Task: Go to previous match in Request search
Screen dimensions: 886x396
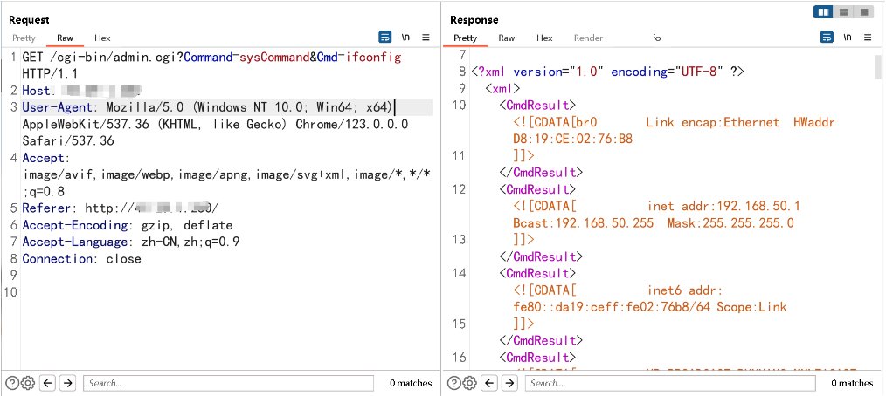Action: [48, 384]
